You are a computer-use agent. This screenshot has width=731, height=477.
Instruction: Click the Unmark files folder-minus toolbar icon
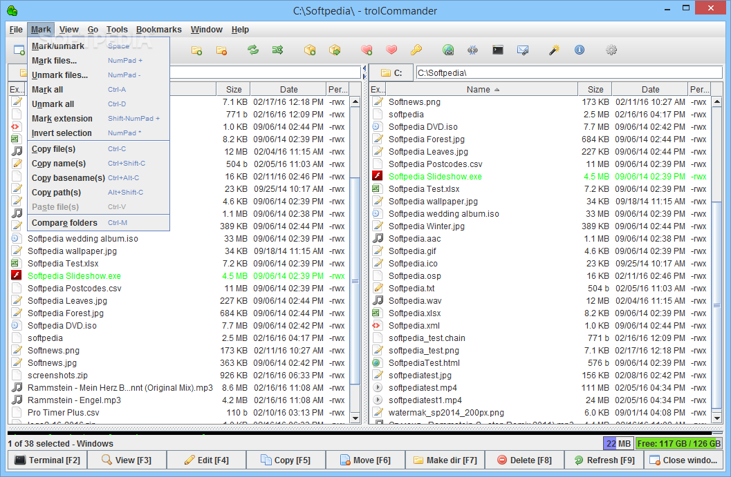coord(221,50)
